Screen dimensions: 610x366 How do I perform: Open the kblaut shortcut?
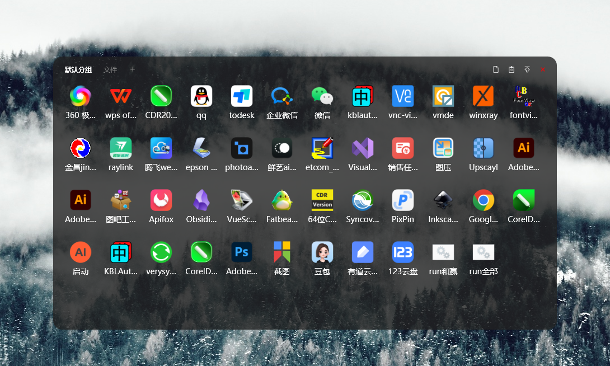pos(363,96)
